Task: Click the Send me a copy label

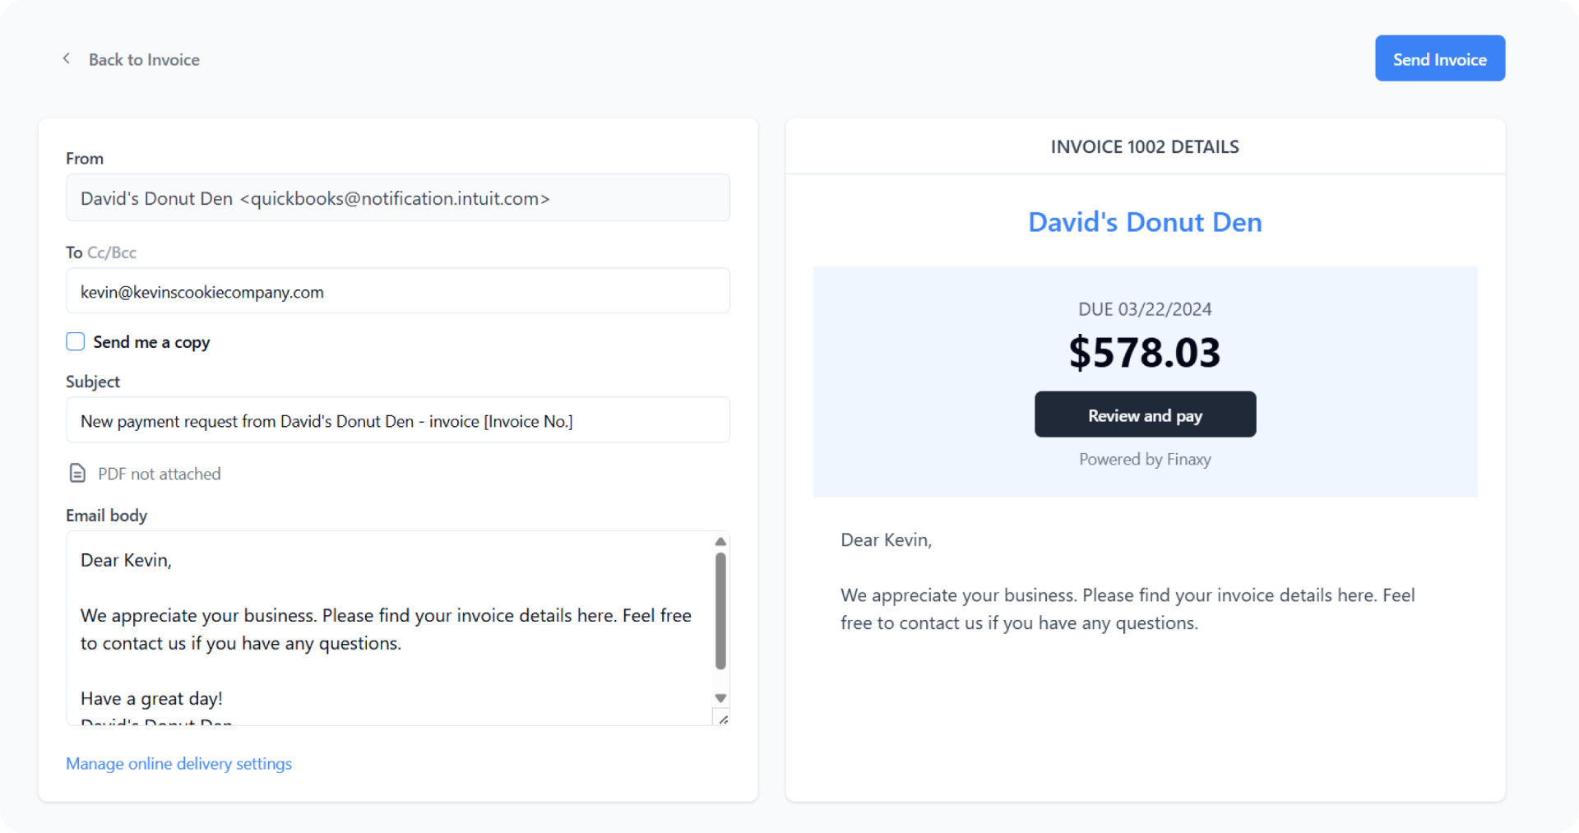Action: coord(151,342)
